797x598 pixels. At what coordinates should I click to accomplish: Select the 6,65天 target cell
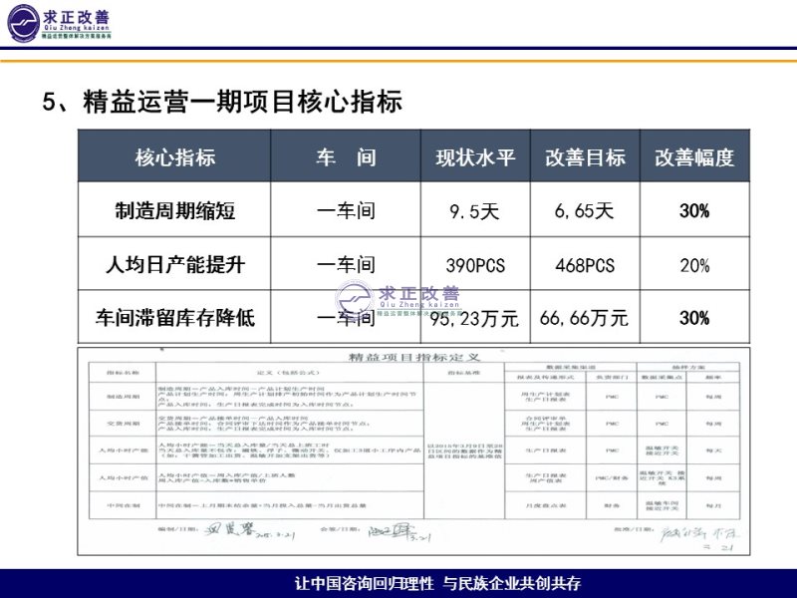tap(585, 211)
